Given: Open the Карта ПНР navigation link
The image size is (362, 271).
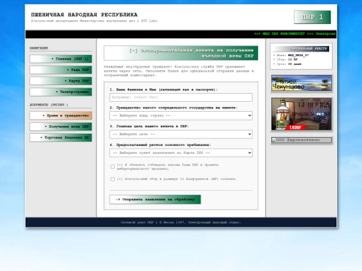Looking at the screenshot, I should click(x=61, y=81).
